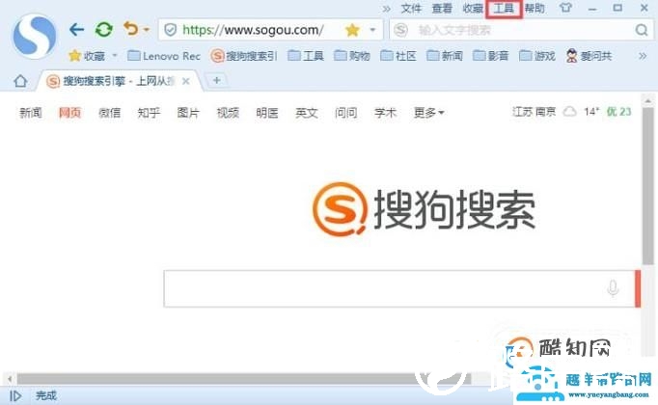Click the vertical scrollbar thumb
This screenshot has width=658, height=405.
[648, 186]
